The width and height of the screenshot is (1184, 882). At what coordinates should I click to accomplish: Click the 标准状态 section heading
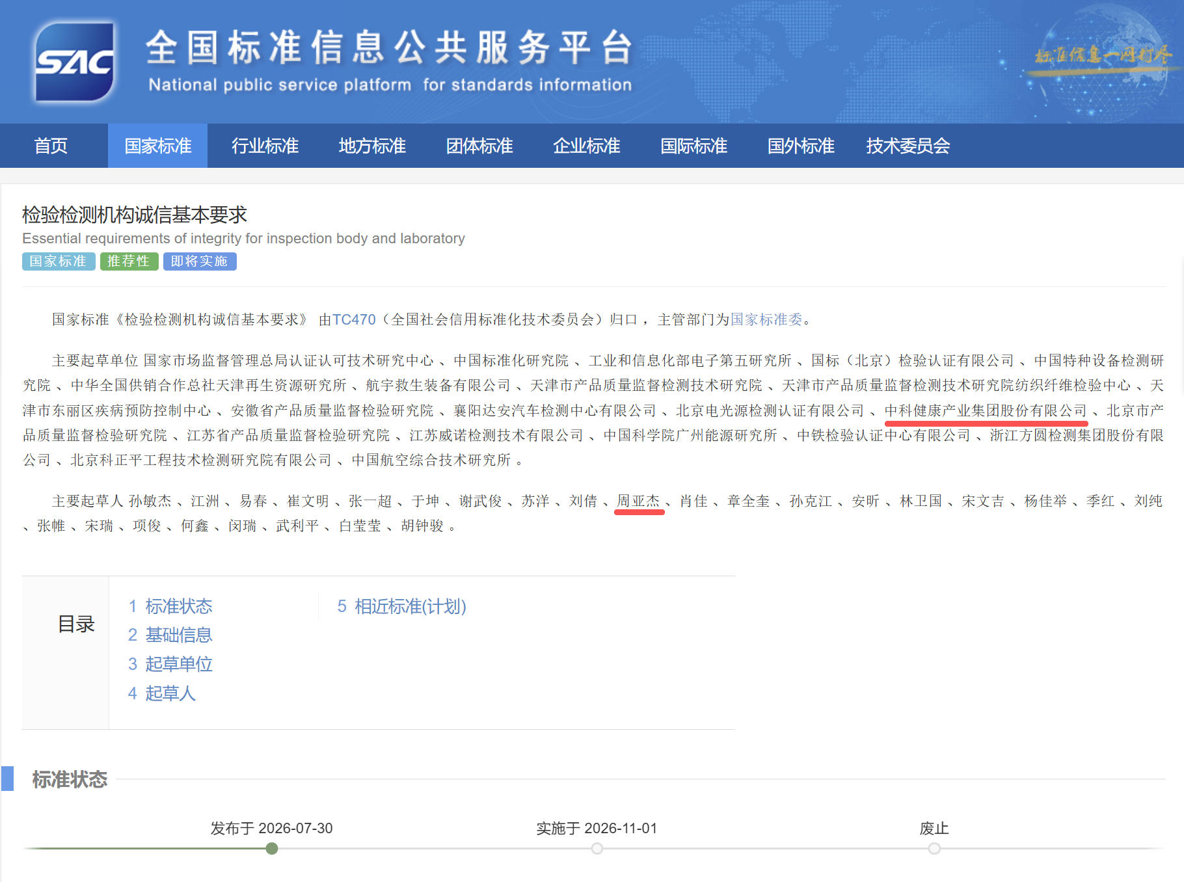click(70, 779)
